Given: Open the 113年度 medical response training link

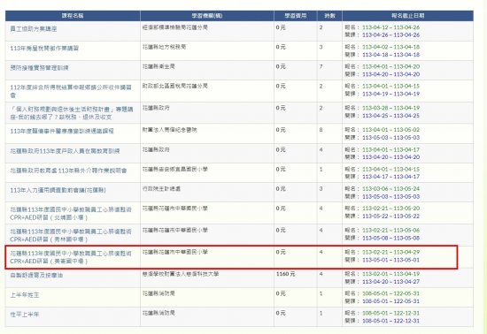Looking at the screenshot, I should tap(62, 132).
